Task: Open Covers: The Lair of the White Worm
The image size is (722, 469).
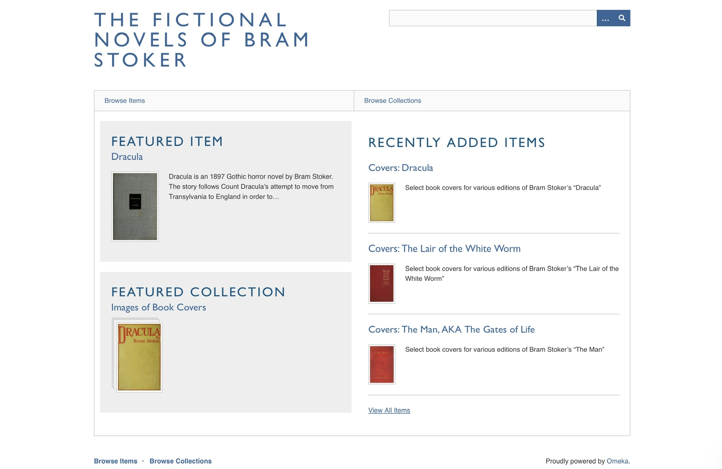Action: coord(444,249)
